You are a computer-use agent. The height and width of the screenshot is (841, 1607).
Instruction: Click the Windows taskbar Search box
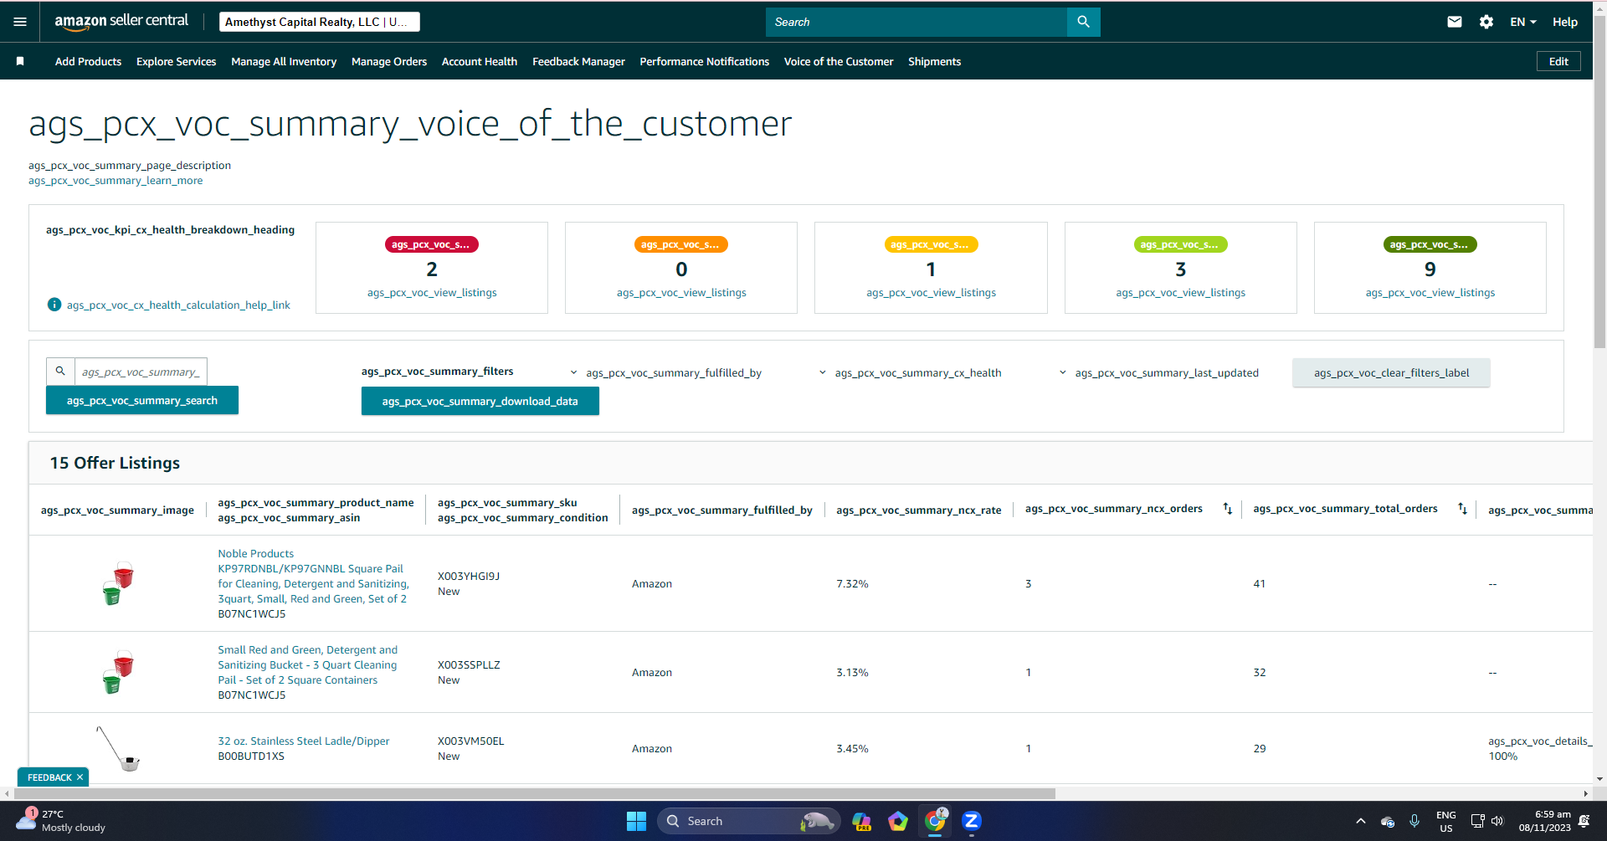(747, 821)
